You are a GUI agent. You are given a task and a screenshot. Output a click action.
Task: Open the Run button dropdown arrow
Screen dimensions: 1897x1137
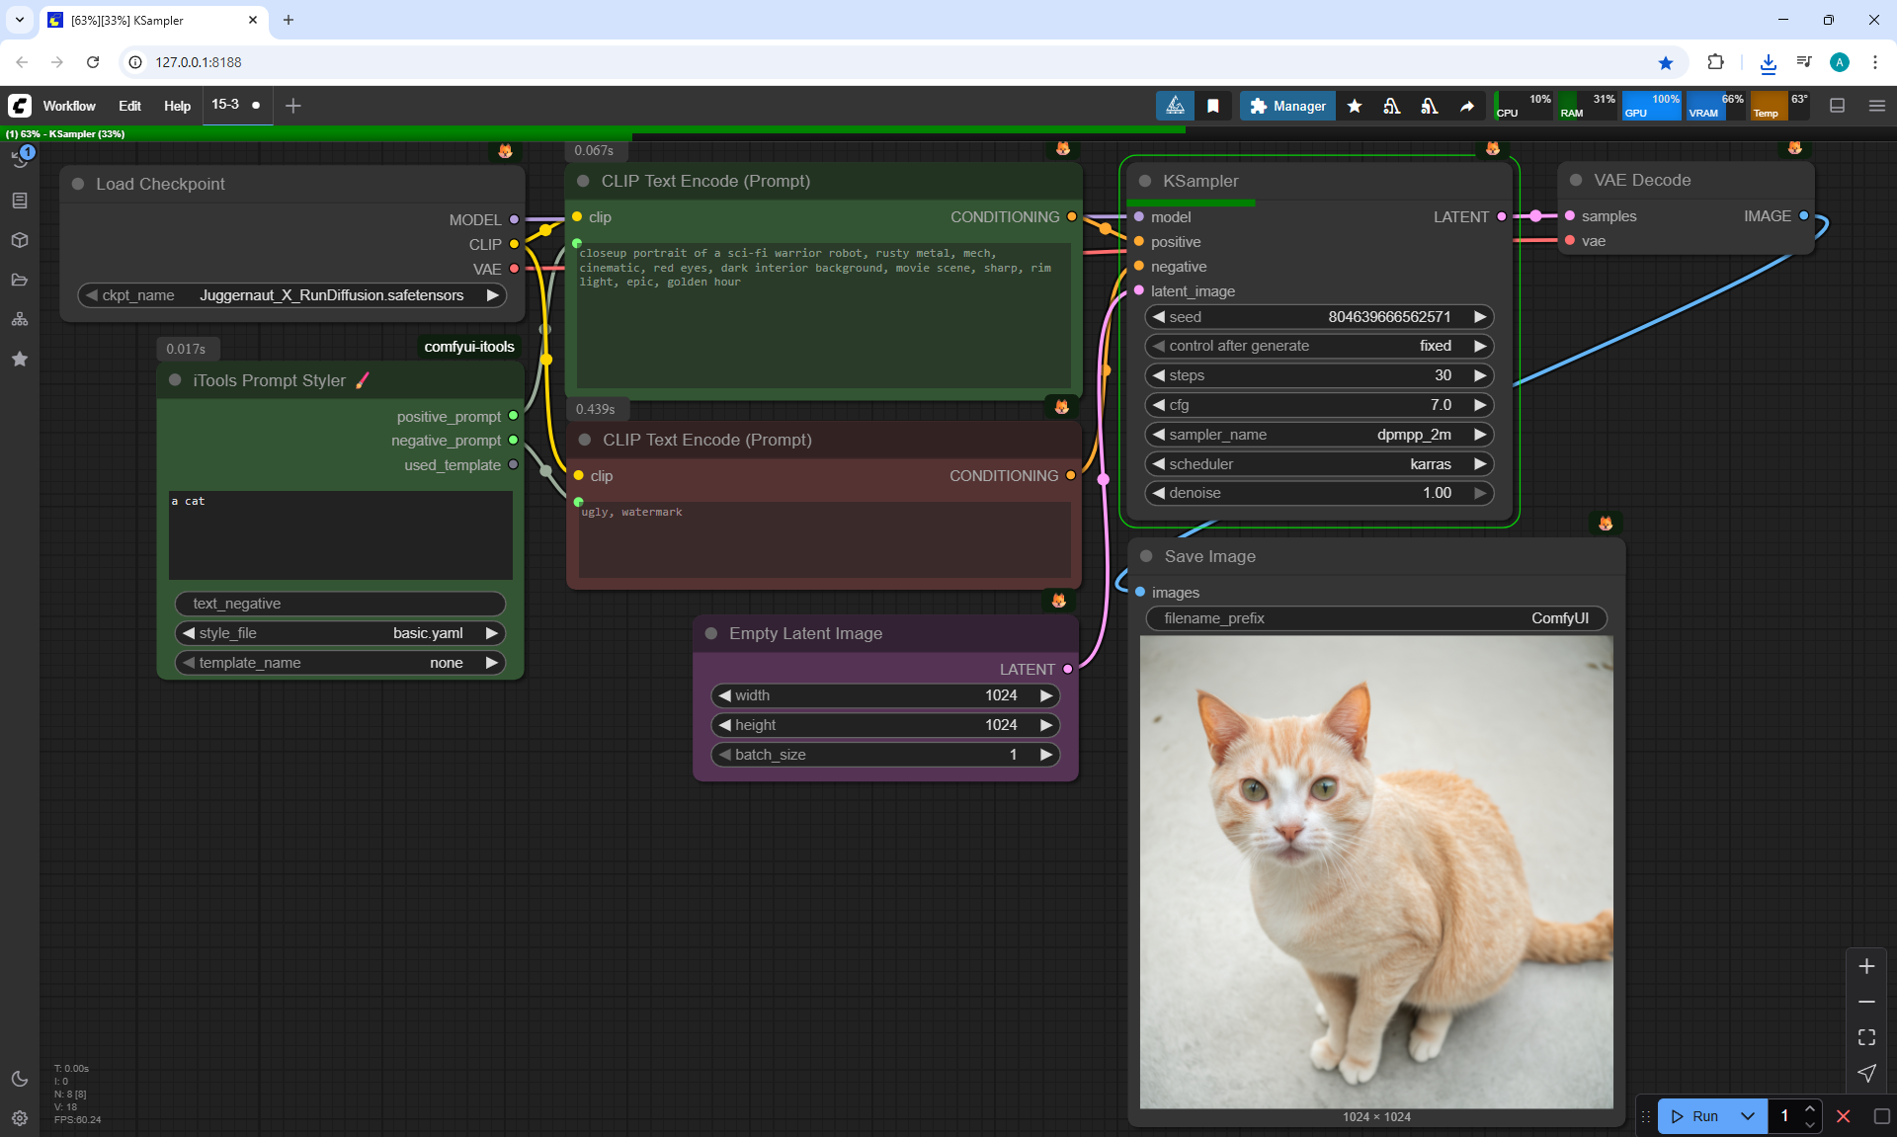pos(1747,1116)
